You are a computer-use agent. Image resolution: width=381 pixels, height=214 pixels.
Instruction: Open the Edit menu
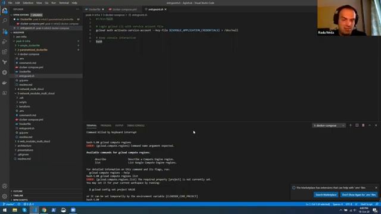(x=17, y=3)
